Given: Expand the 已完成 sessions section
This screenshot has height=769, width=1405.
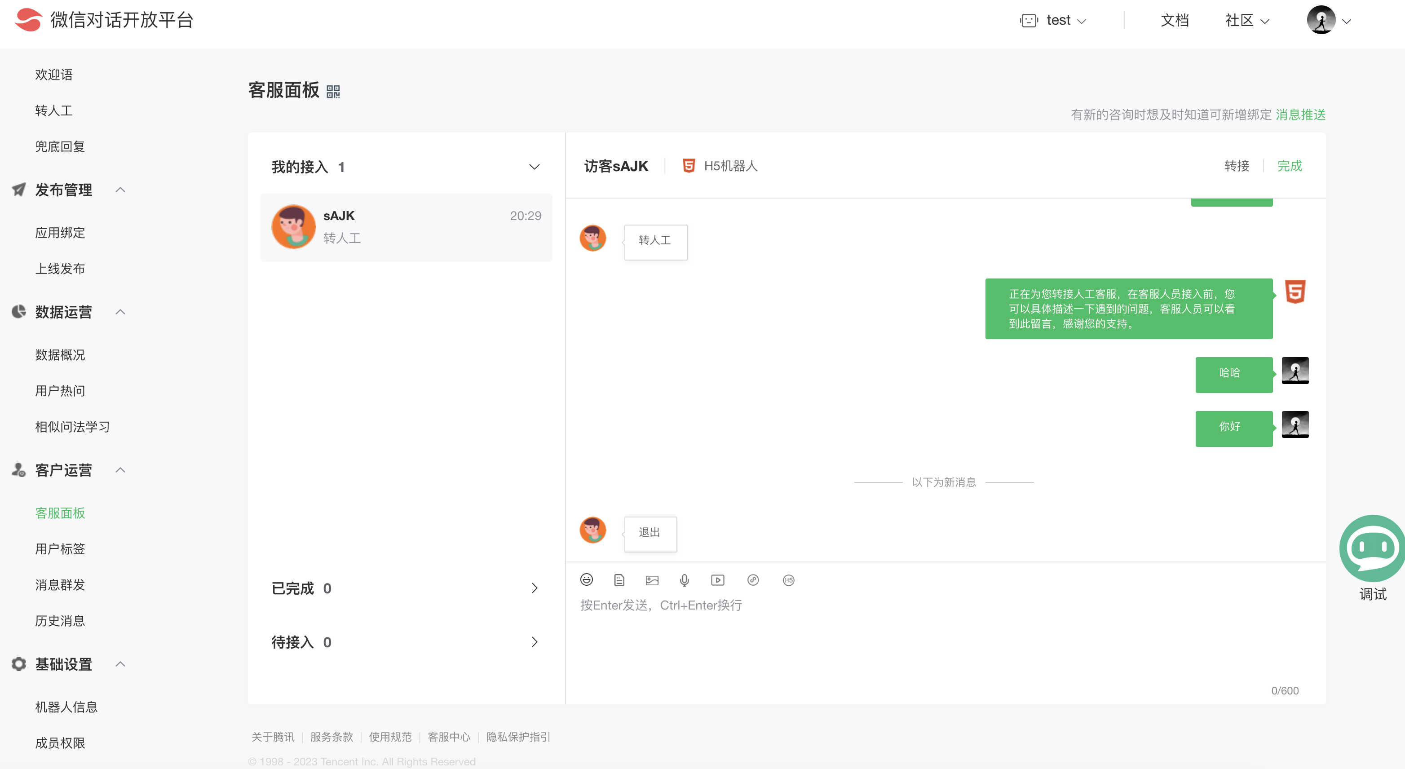Looking at the screenshot, I should point(534,588).
